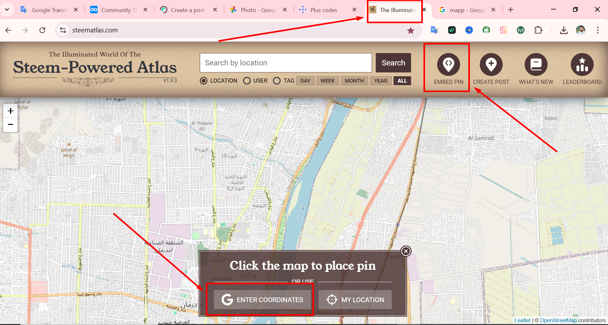Click the dark green checkmark extension icon
Viewport: 608px width, 325px height.
tap(452, 30)
